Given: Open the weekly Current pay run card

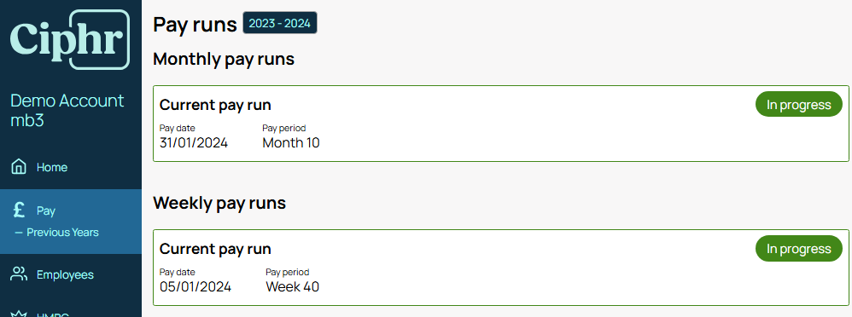Looking at the screenshot, I should (x=501, y=267).
